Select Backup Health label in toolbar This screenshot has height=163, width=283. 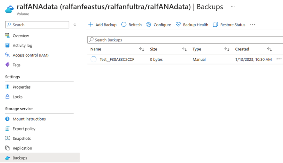tap(196, 25)
